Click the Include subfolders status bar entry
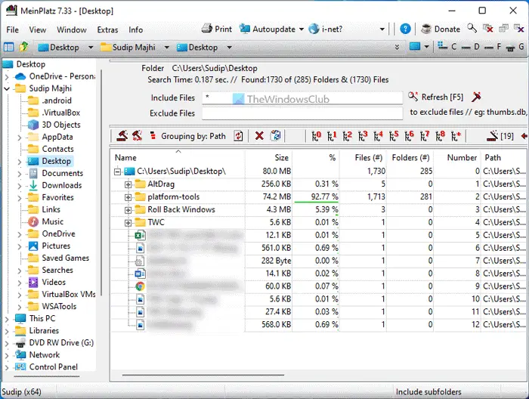The image size is (529, 399). tap(428, 392)
